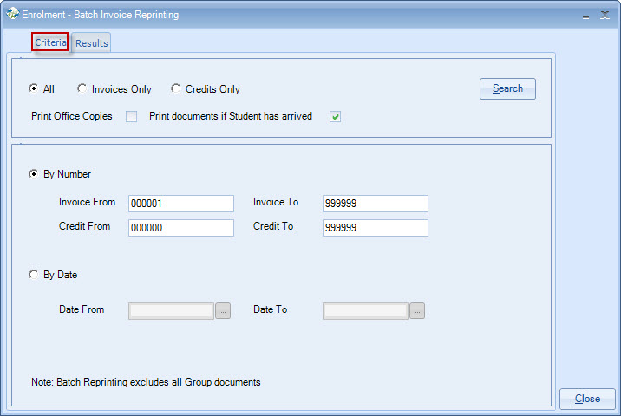
Task: Focus the Credit From input box
Action: [180, 228]
